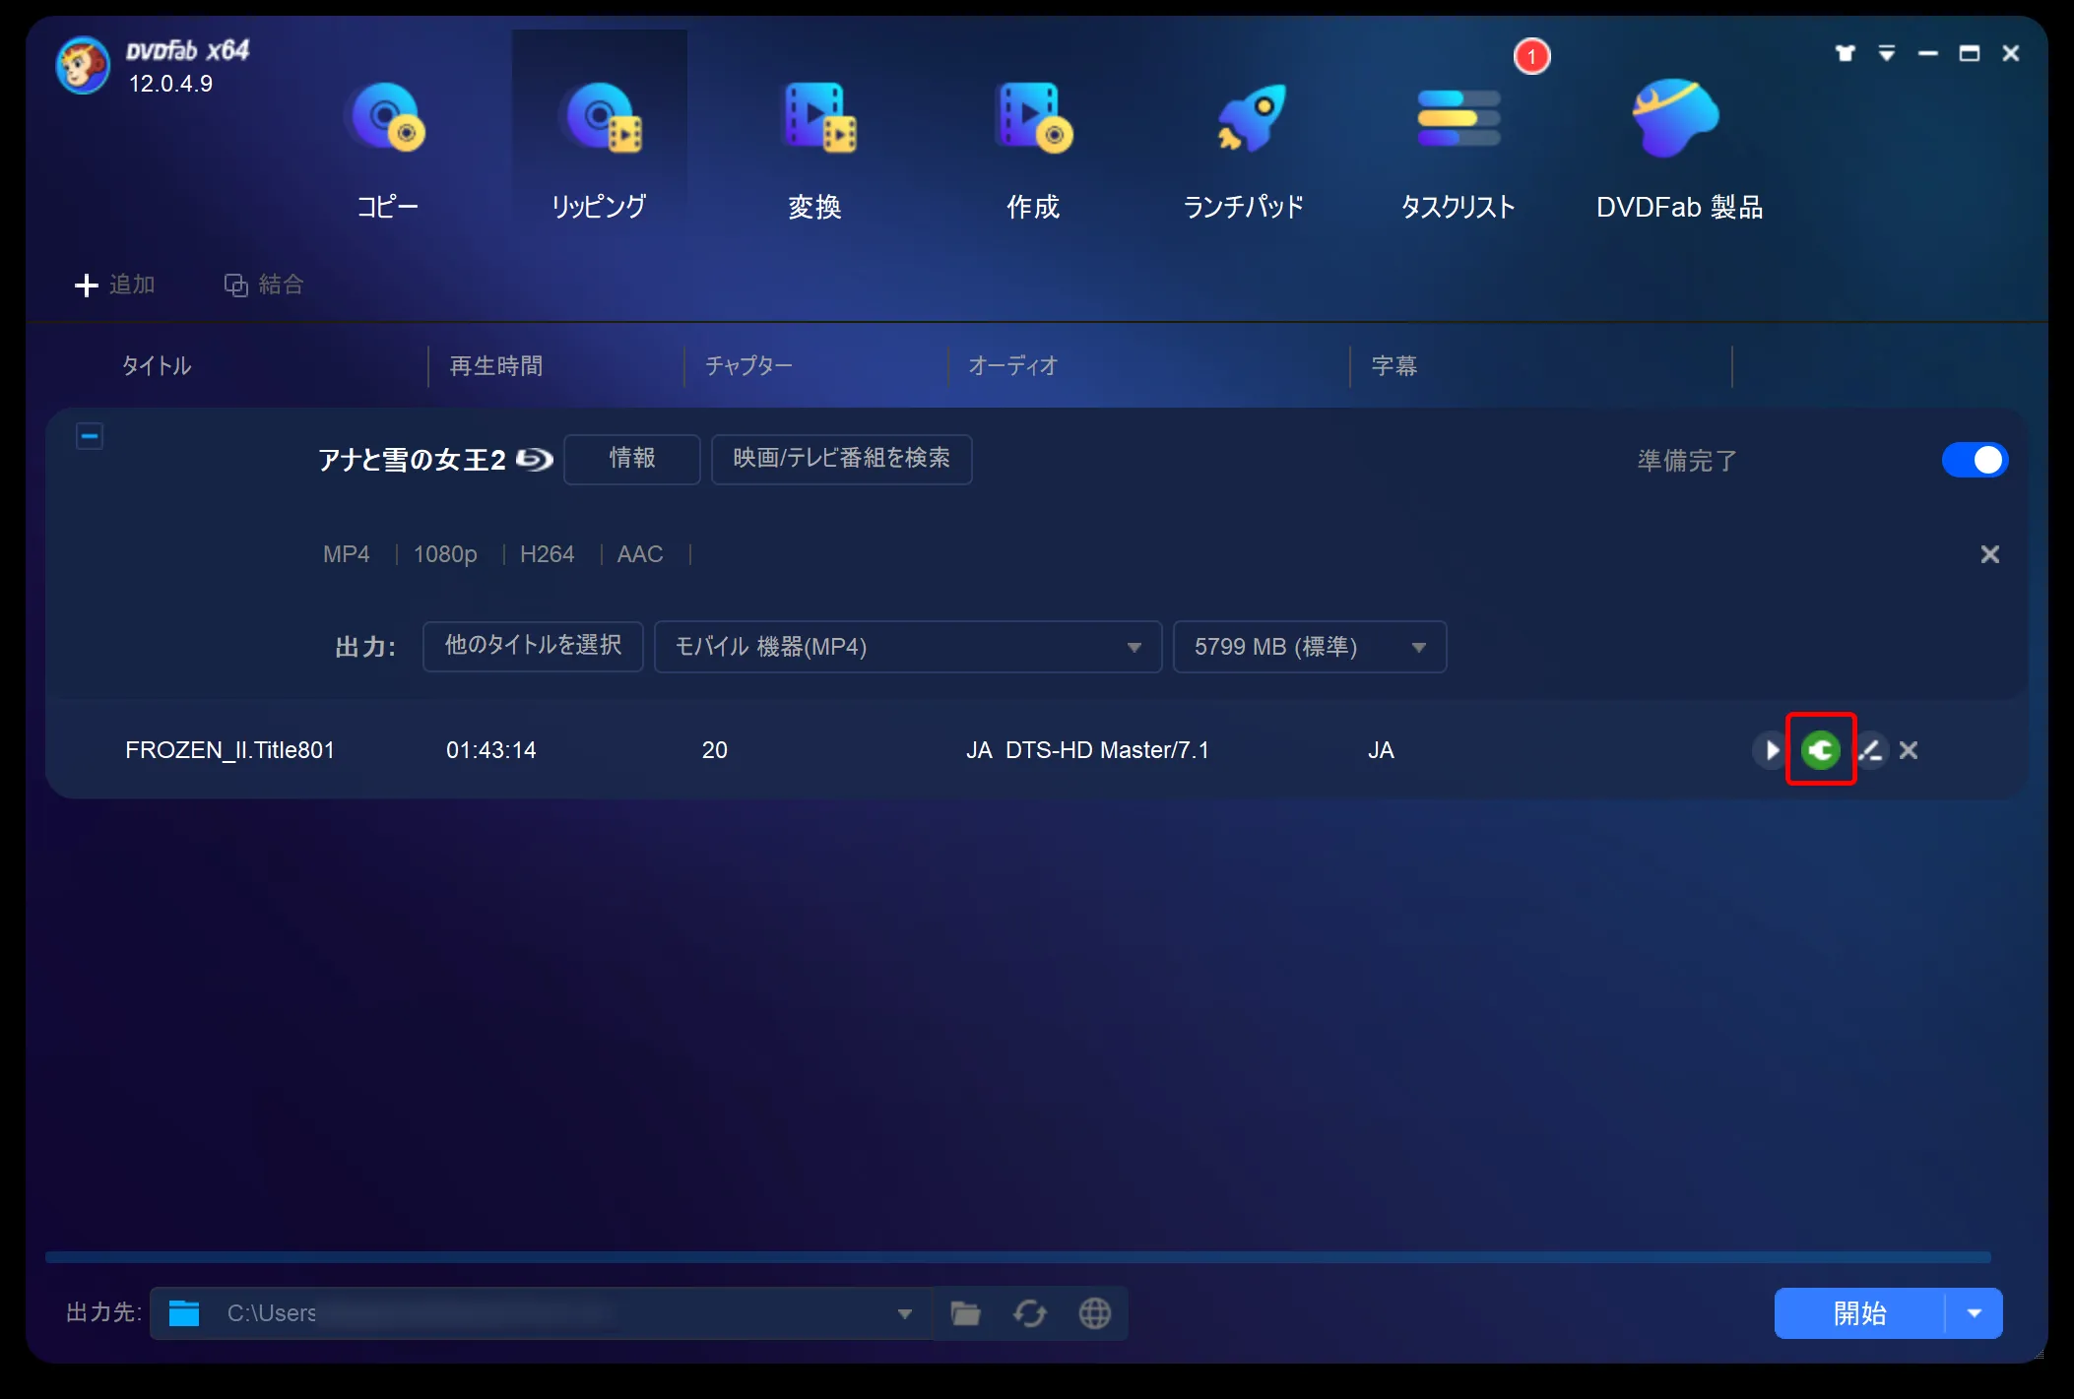Click the 再生時間 column header
The image size is (2074, 1399).
tap(496, 366)
